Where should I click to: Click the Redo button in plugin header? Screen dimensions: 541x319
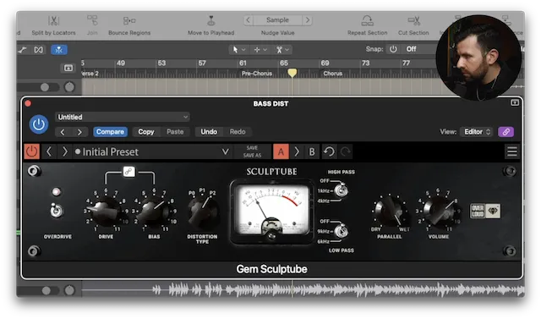coord(238,132)
